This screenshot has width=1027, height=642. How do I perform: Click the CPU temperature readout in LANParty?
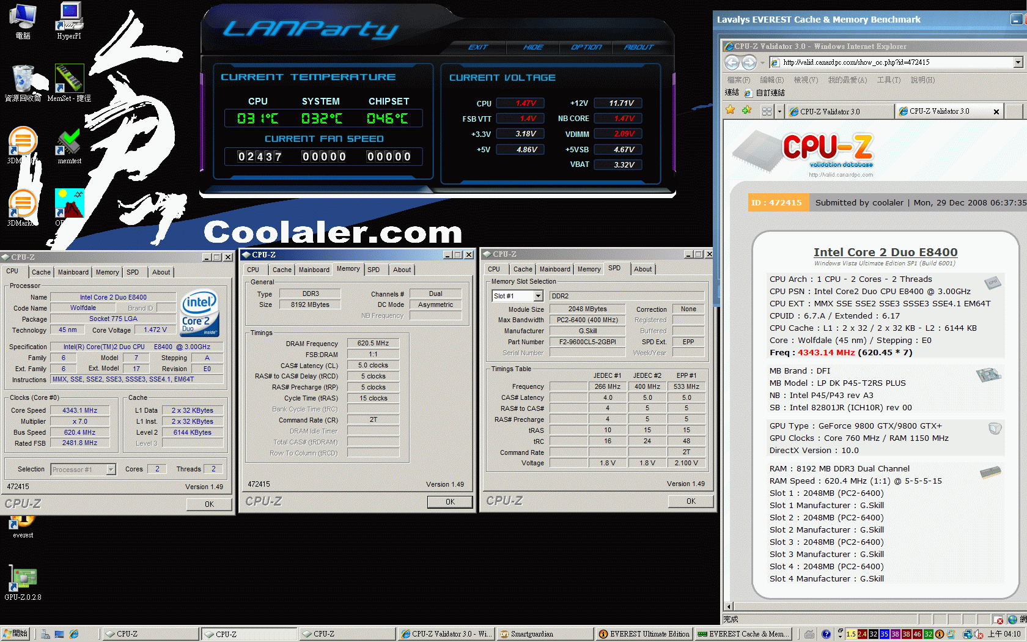click(257, 118)
